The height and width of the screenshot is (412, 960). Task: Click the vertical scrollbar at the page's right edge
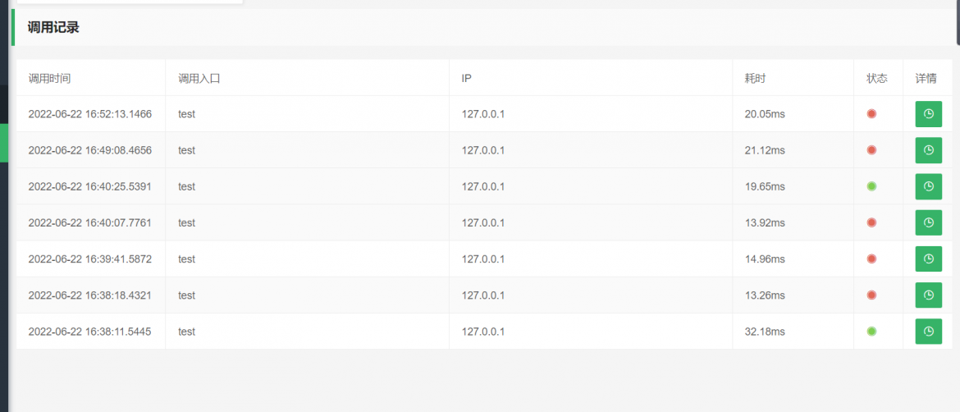click(958, 22)
